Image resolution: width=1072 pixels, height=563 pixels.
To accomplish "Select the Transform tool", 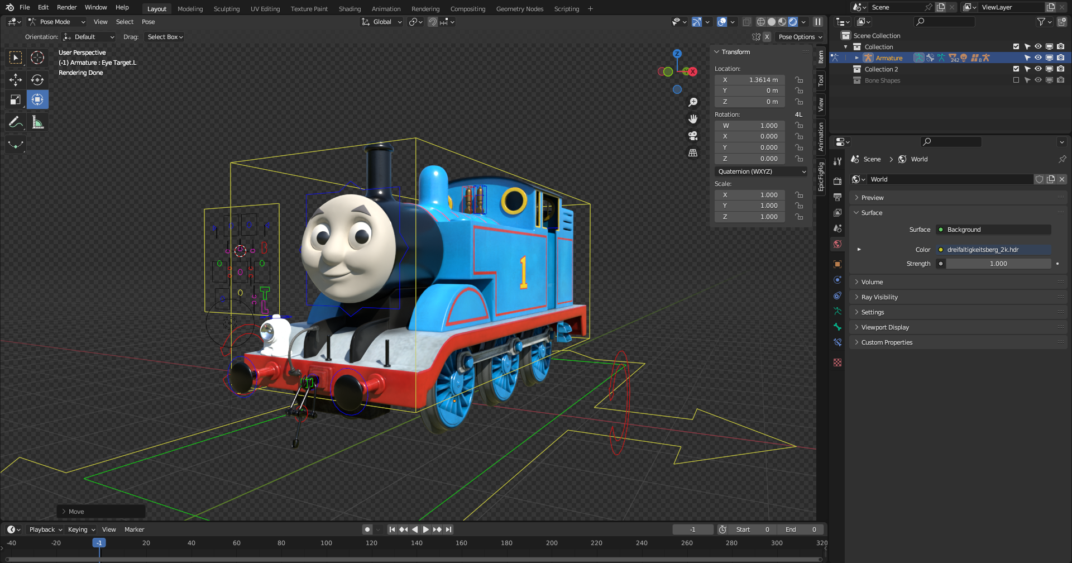I will click(37, 100).
